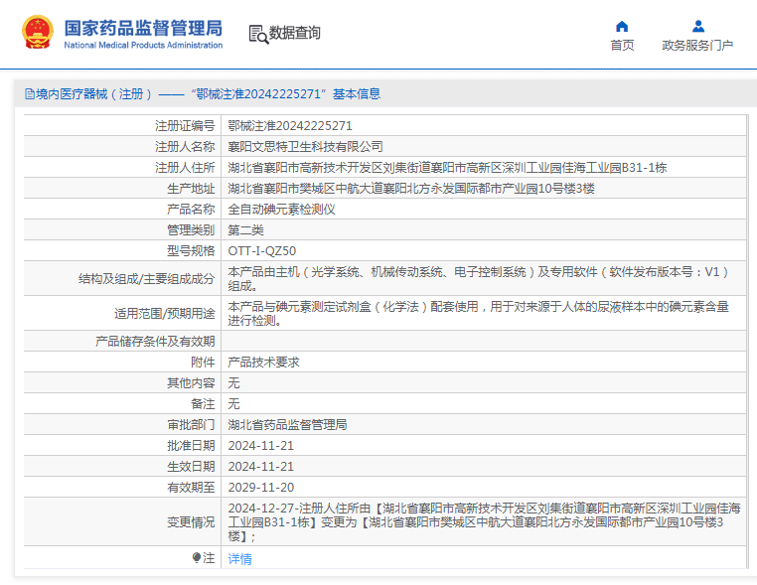Click approval department 湖北省药品监督管理局
757x585 pixels.
[287, 425]
